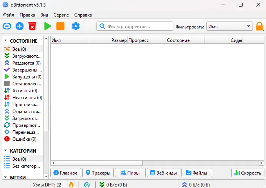This screenshot has width=266, height=188.
Task: Click the magnifier icon in the torrent filter
Action: [102, 26]
